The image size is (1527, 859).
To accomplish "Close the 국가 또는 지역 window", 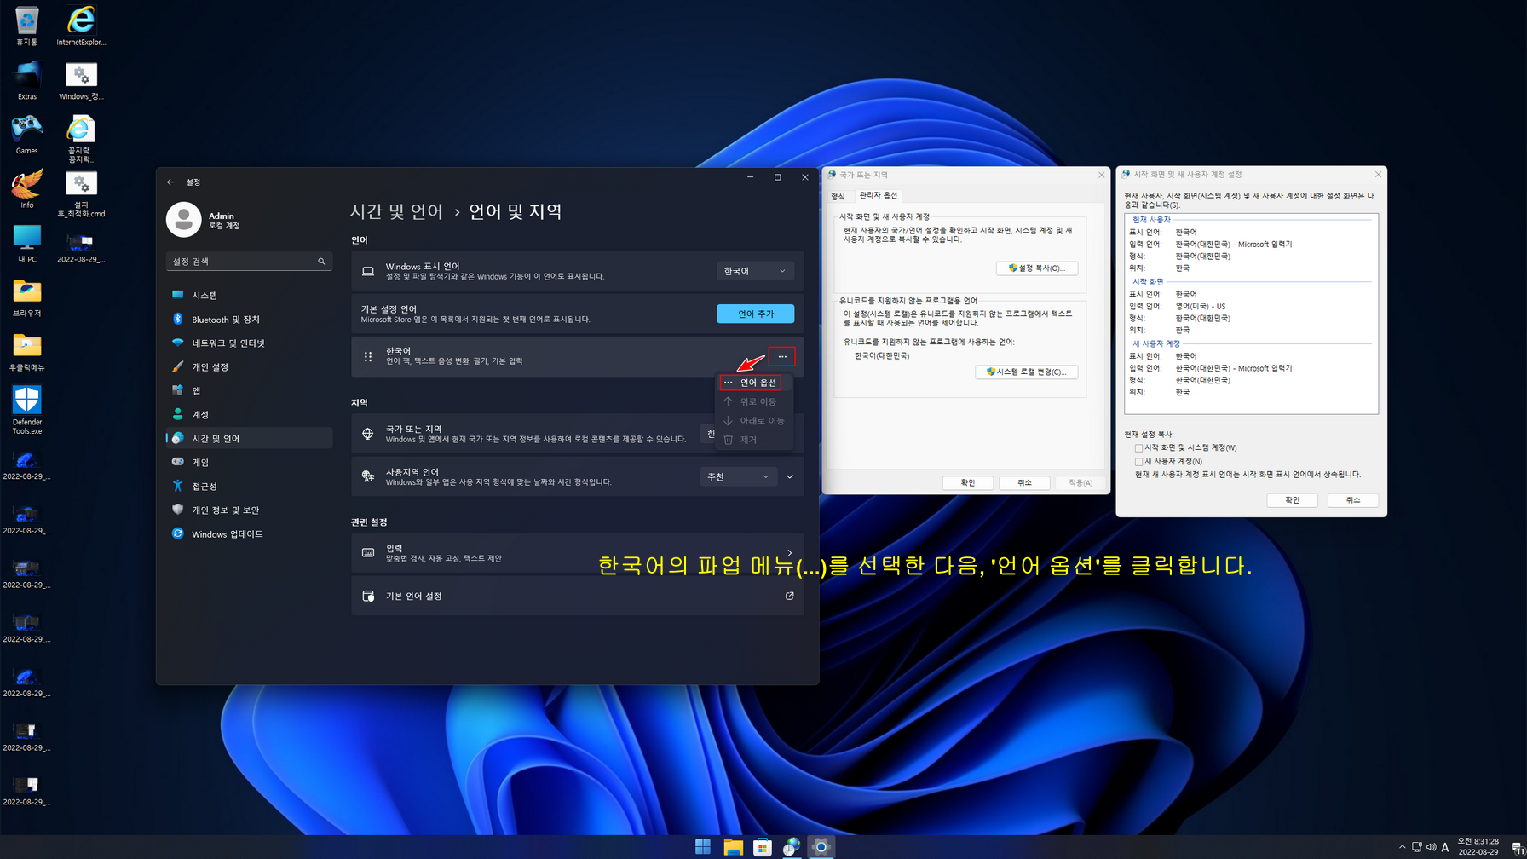I will tap(1101, 175).
